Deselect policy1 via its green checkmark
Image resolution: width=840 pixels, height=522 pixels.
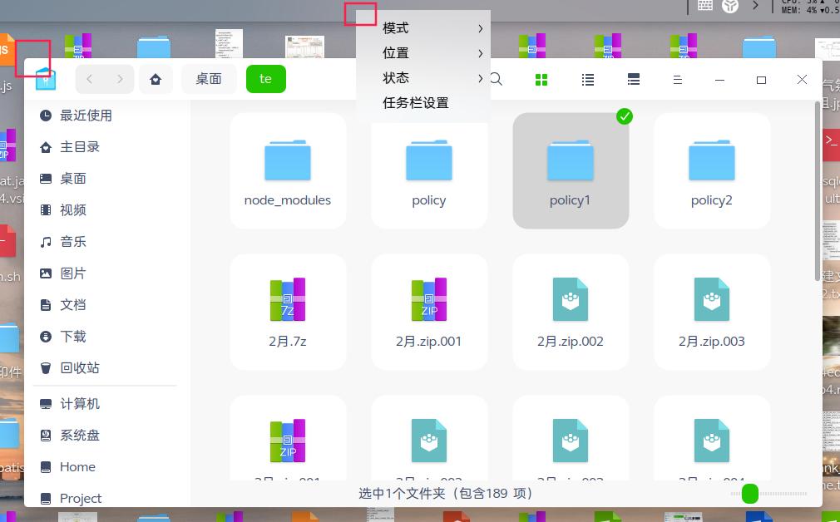point(625,116)
